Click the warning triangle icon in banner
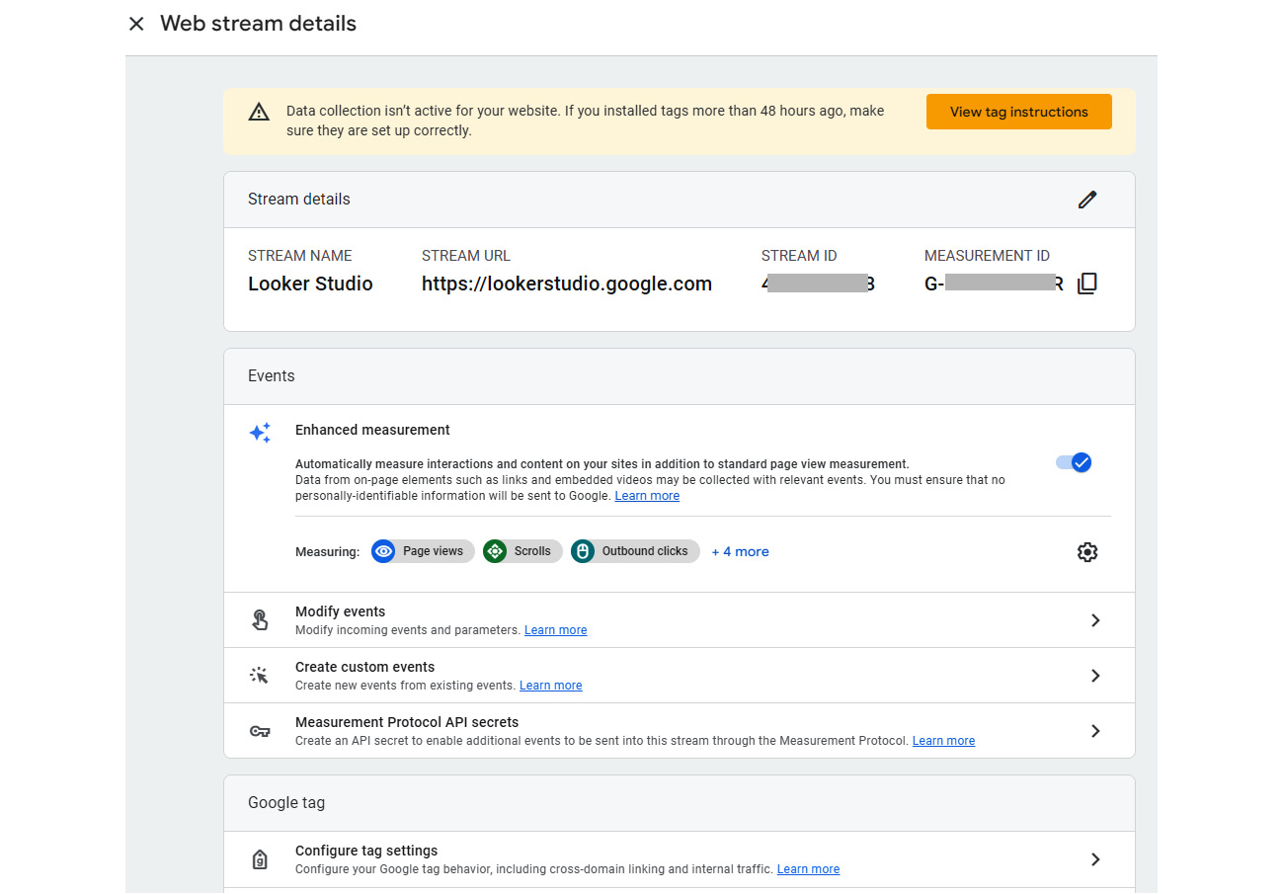1284x894 pixels. coord(259,112)
